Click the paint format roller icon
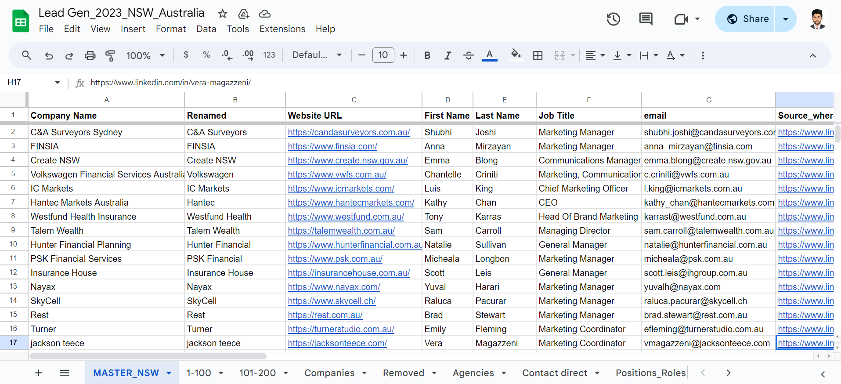The height and width of the screenshot is (384, 841). click(x=110, y=55)
